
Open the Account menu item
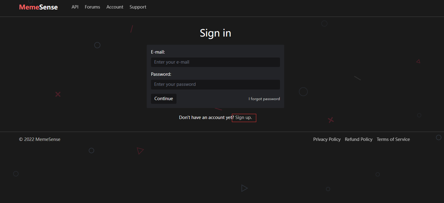[x=115, y=7]
